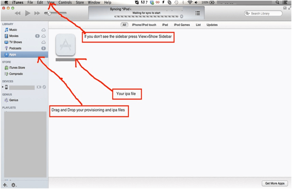This screenshot has height=189, width=292.
Task: Open the Controls menu
Action: (x=65, y=2)
